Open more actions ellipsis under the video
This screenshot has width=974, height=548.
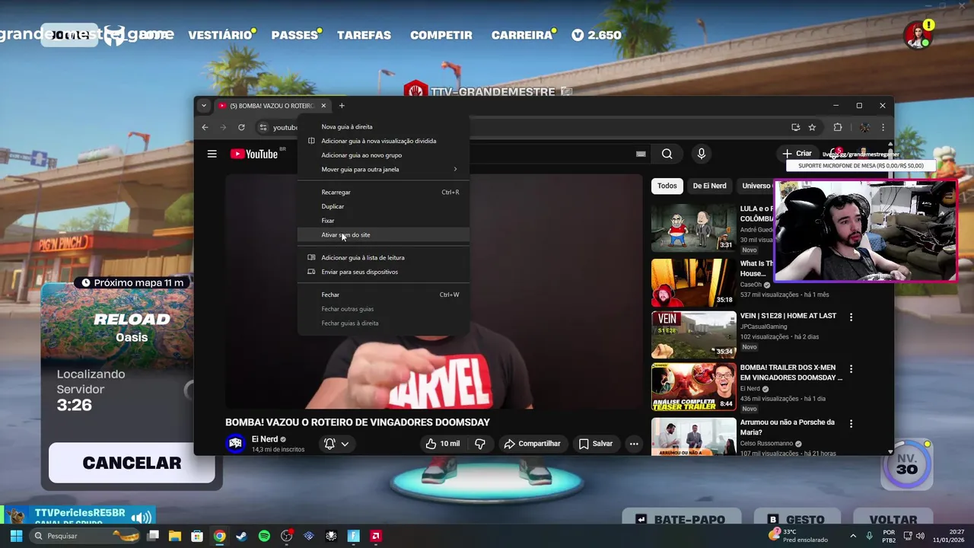coord(633,444)
